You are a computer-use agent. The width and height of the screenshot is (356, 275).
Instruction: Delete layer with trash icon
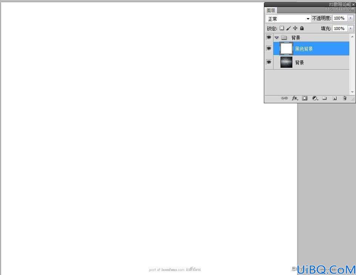coord(345,98)
